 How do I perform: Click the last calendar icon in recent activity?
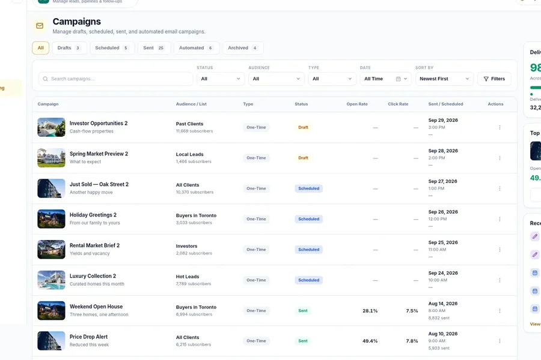coord(535,308)
